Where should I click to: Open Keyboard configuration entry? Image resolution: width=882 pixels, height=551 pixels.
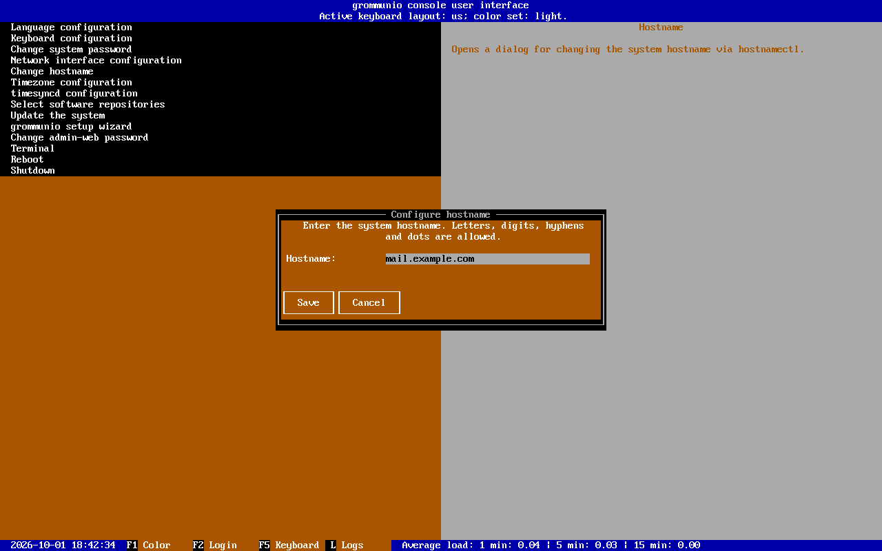[x=71, y=39]
